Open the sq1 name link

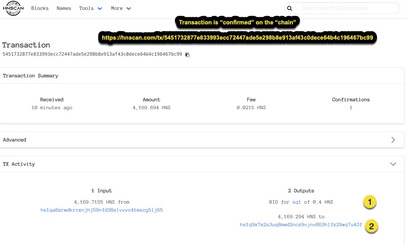click(297, 202)
